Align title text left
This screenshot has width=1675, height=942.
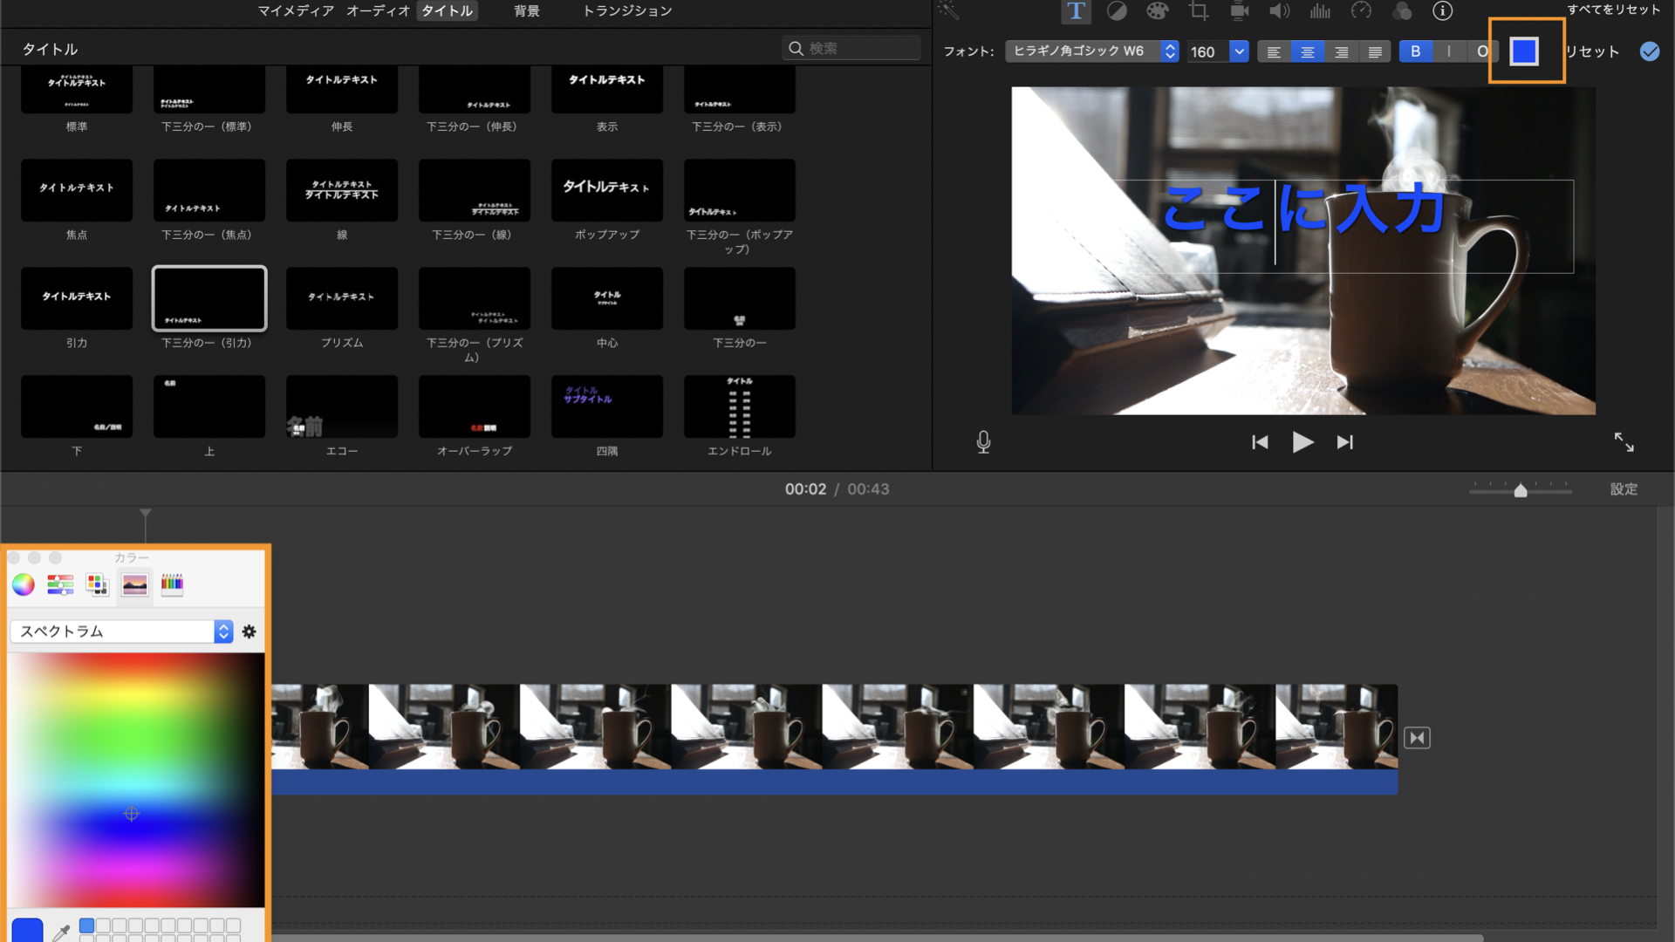(x=1274, y=51)
